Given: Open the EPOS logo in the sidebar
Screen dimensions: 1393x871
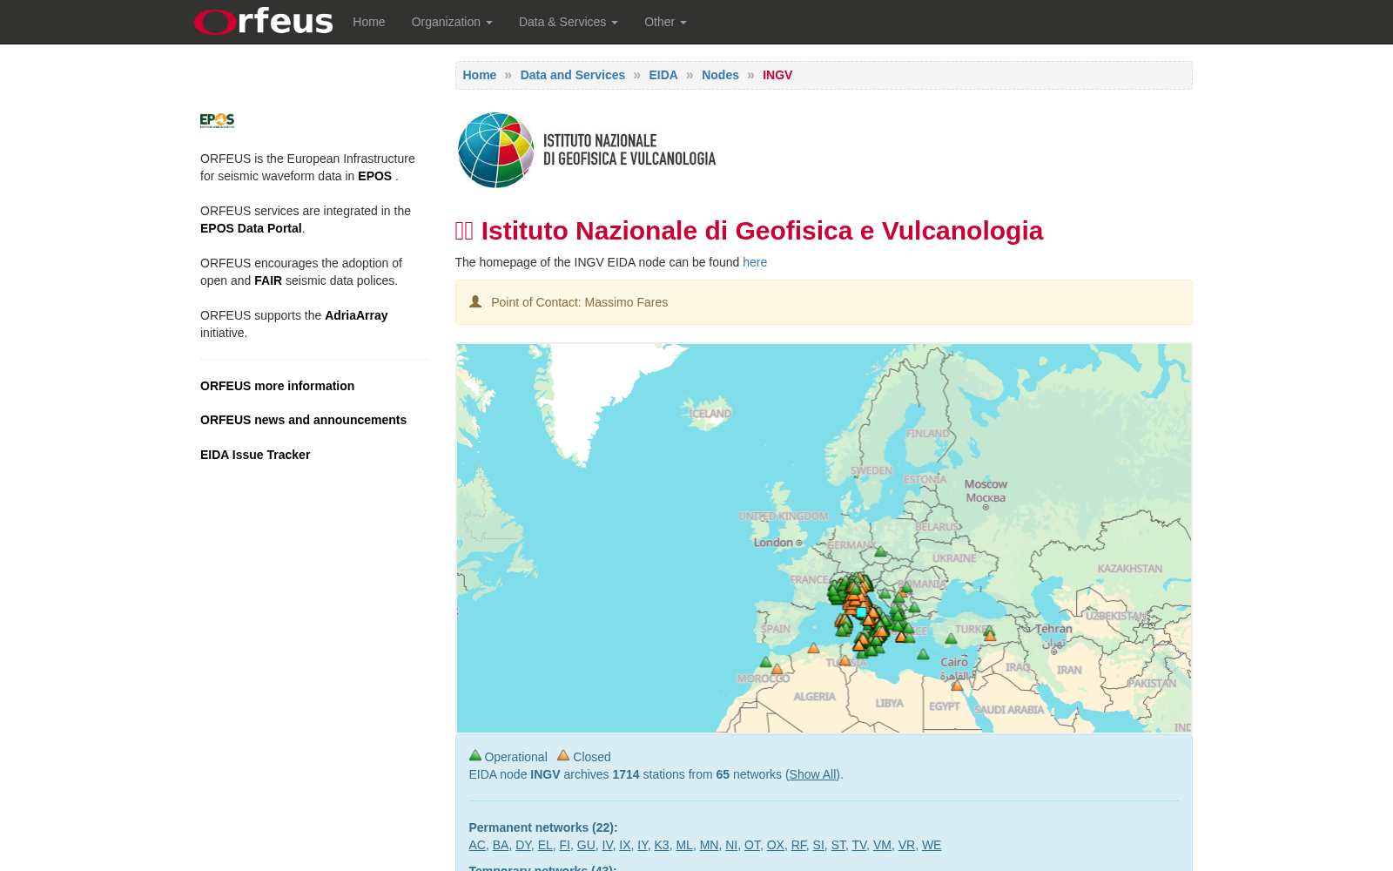Looking at the screenshot, I should coord(217,120).
